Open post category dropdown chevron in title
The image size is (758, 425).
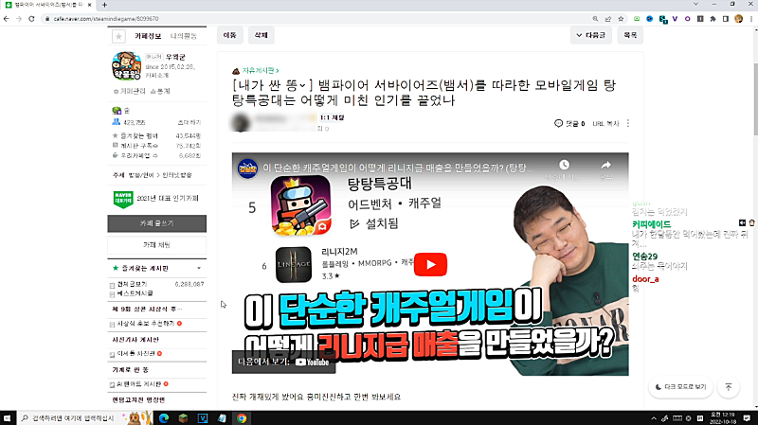coord(302,85)
